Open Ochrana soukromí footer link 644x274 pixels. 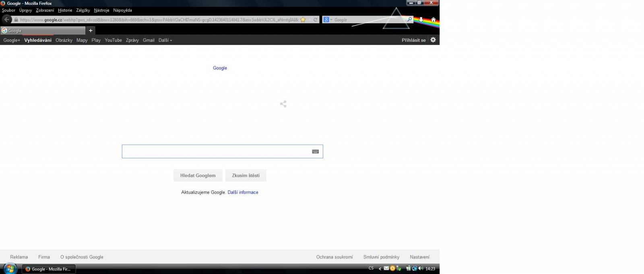pos(334,257)
